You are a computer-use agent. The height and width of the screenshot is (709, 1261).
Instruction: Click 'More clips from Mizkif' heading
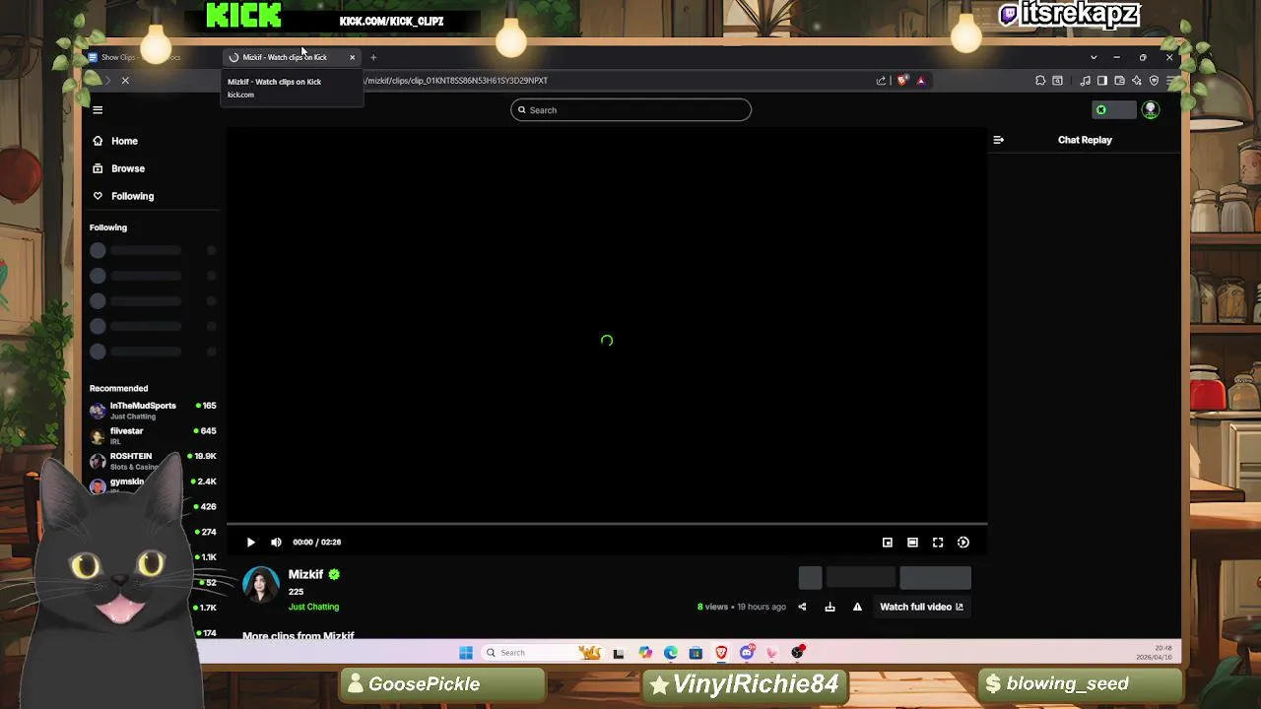(x=299, y=636)
